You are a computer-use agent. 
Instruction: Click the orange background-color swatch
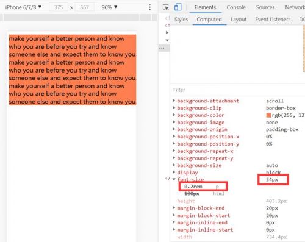pos(268,115)
